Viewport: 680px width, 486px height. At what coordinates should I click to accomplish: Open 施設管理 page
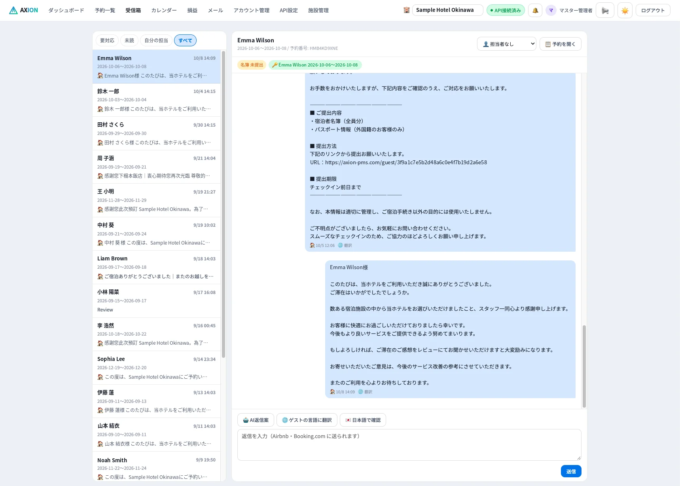click(318, 10)
